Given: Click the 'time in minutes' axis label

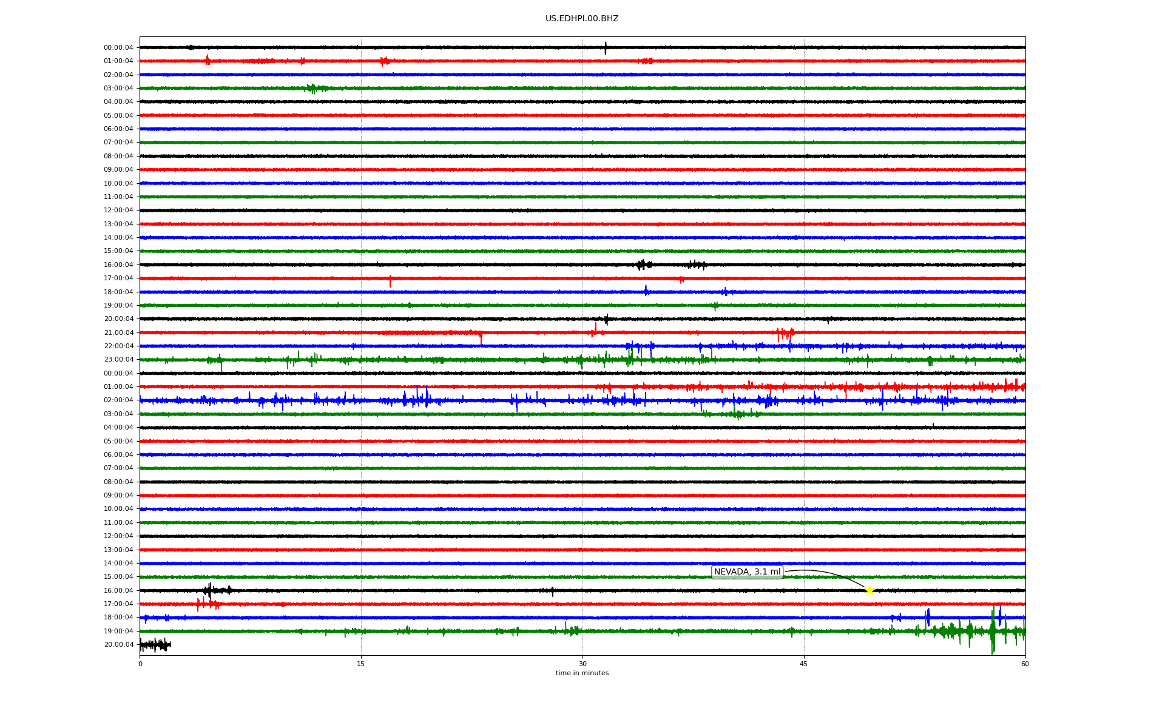Looking at the screenshot, I should pos(581,673).
